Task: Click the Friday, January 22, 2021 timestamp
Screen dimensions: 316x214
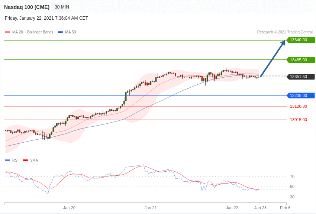Action: pos(46,18)
